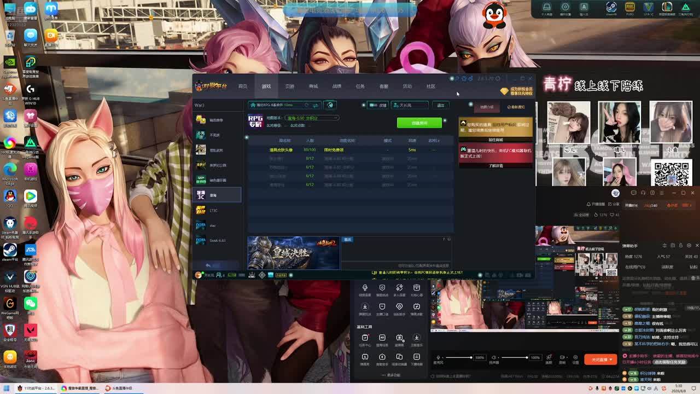Click the globe icon beside room selector
The image size is (700, 394).
(x=330, y=105)
